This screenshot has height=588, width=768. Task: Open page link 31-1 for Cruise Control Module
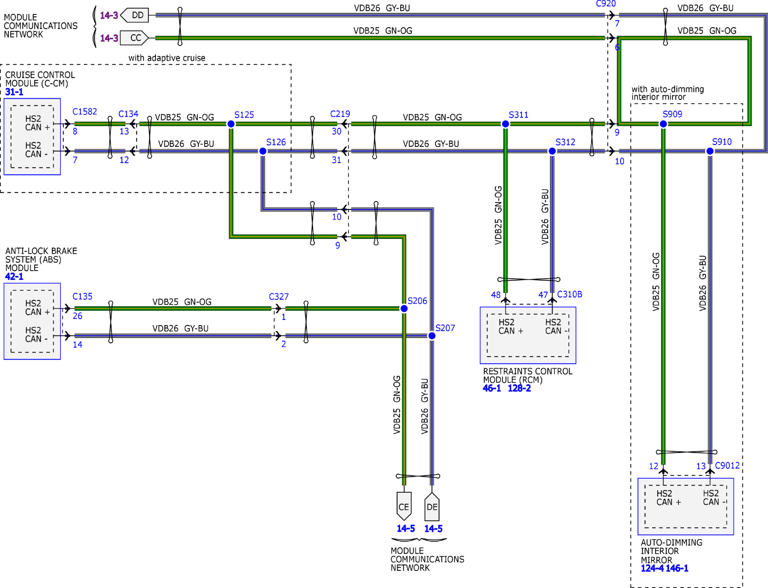(14, 92)
